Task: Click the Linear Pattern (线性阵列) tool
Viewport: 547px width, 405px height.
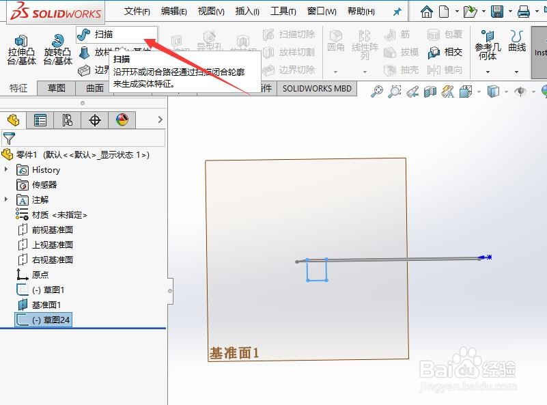Action: (365, 44)
